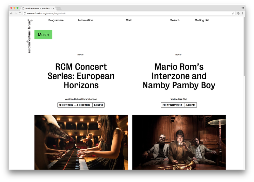The width and height of the screenshot is (254, 182).
Task: Open Search in site navigation
Action: click(175, 20)
